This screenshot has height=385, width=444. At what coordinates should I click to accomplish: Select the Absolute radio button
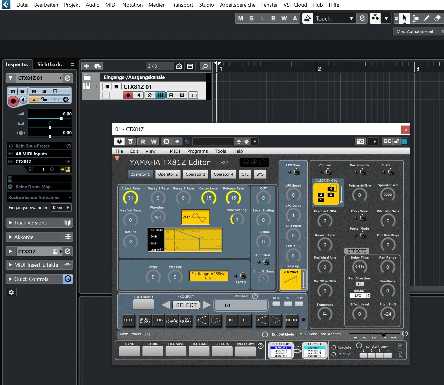pyautogui.click(x=334, y=347)
